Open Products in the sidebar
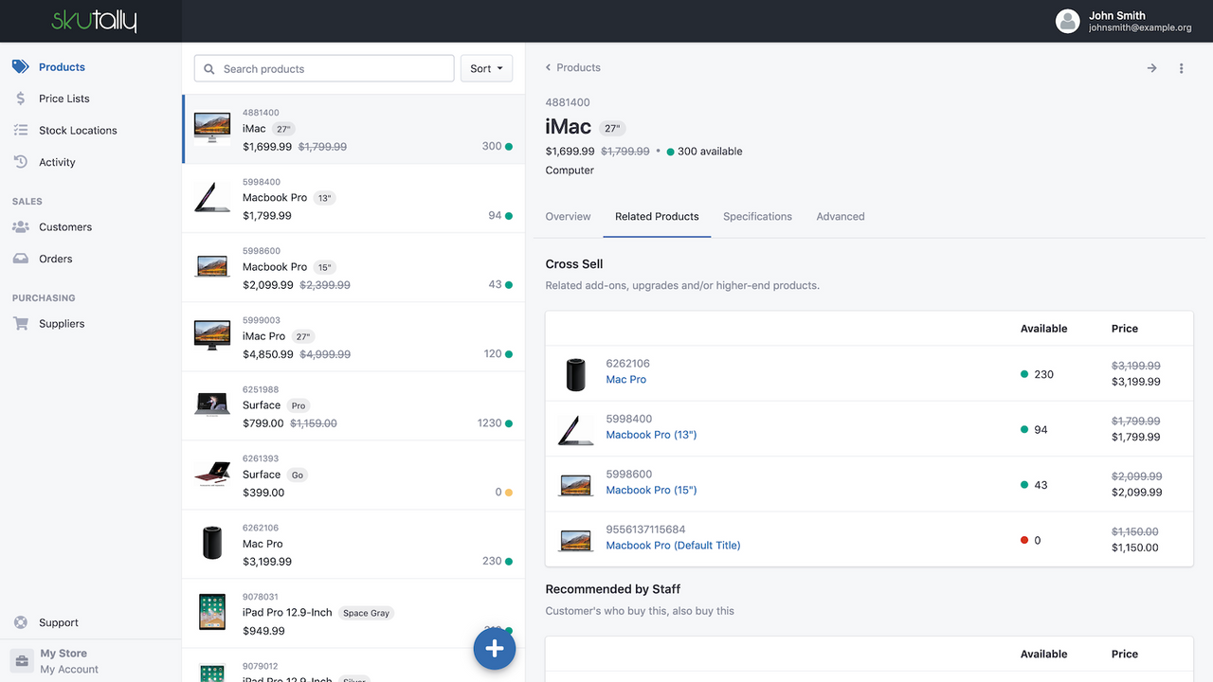This screenshot has width=1213, height=682. 62,67
